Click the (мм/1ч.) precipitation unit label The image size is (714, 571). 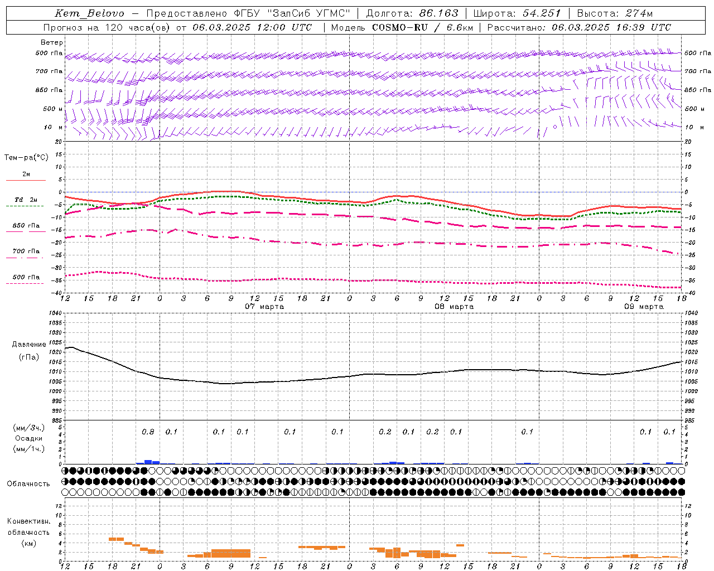pyautogui.click(x=29, y=449)
